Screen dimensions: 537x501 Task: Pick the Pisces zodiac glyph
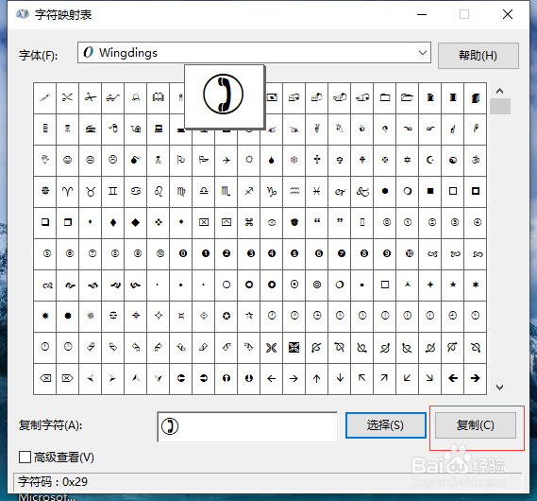click(317, 192)
